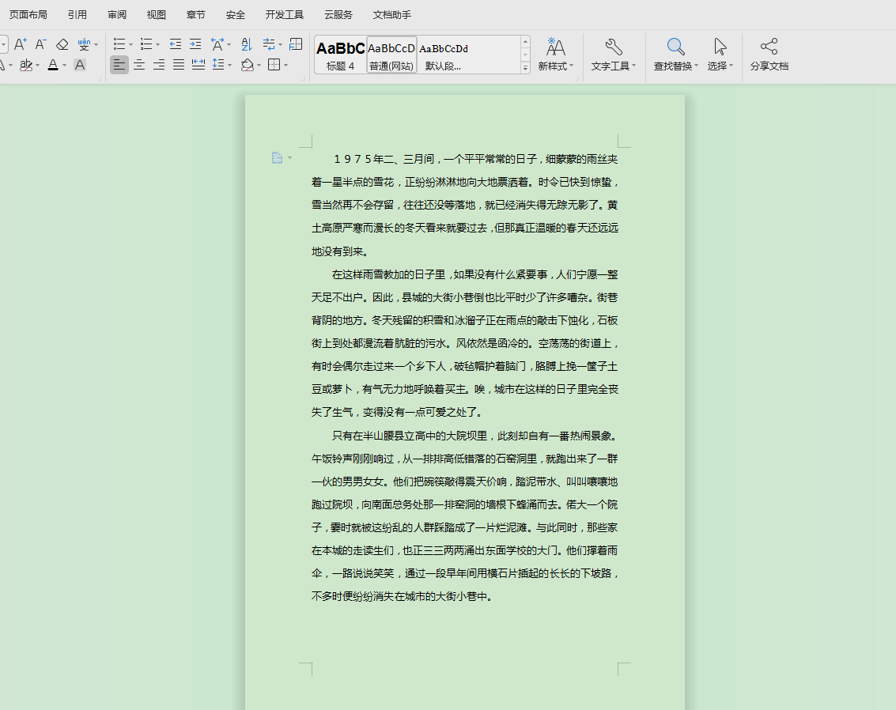Toggle center text alignment
Screen dimensions: 896x710
click(139, 65)
